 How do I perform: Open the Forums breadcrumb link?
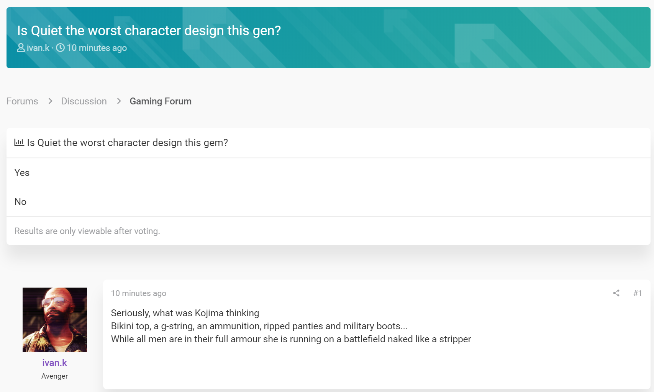[22, 101]
